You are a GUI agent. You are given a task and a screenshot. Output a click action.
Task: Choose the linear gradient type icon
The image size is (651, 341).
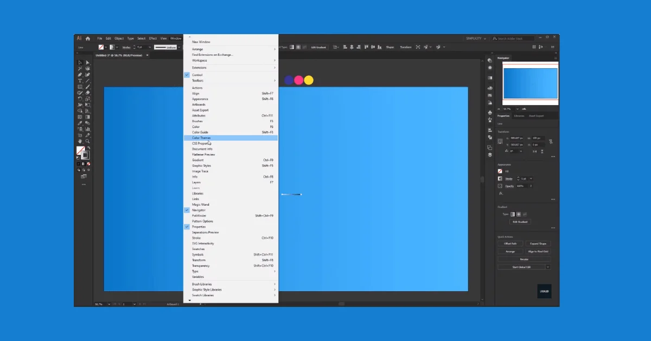513,214
